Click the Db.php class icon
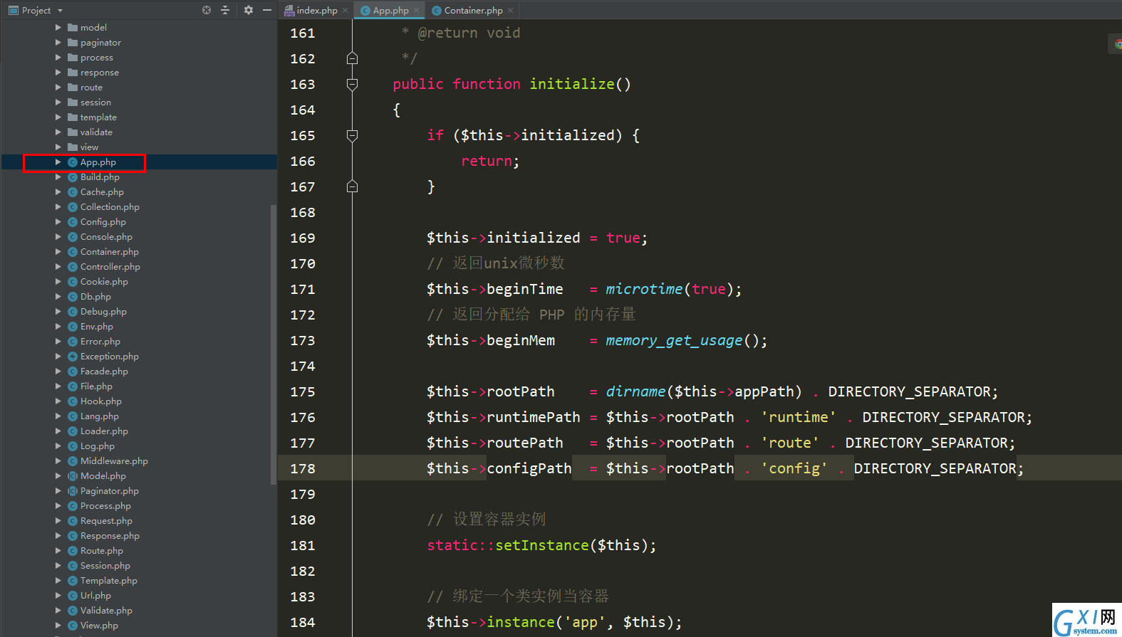This screenshot has width=1122, height=637. [73, 297]
